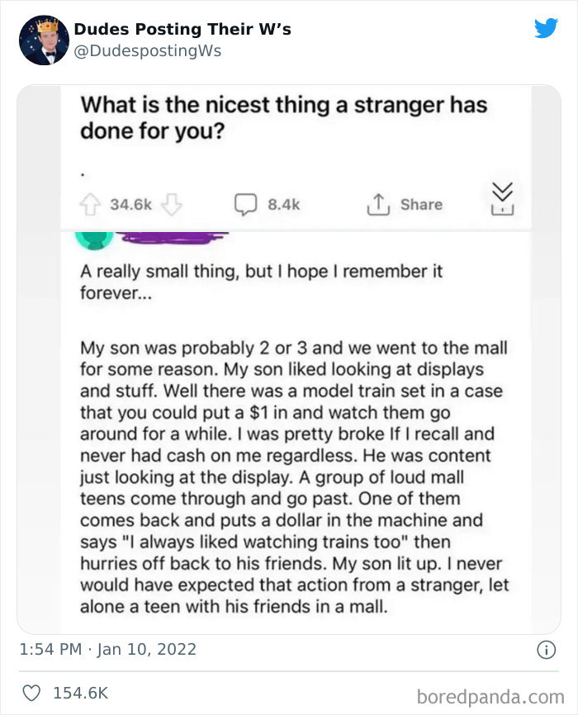This screenshot has width=578, height=715.
Task: Click the Share arrow icon
Action: (x=377, y=203)
